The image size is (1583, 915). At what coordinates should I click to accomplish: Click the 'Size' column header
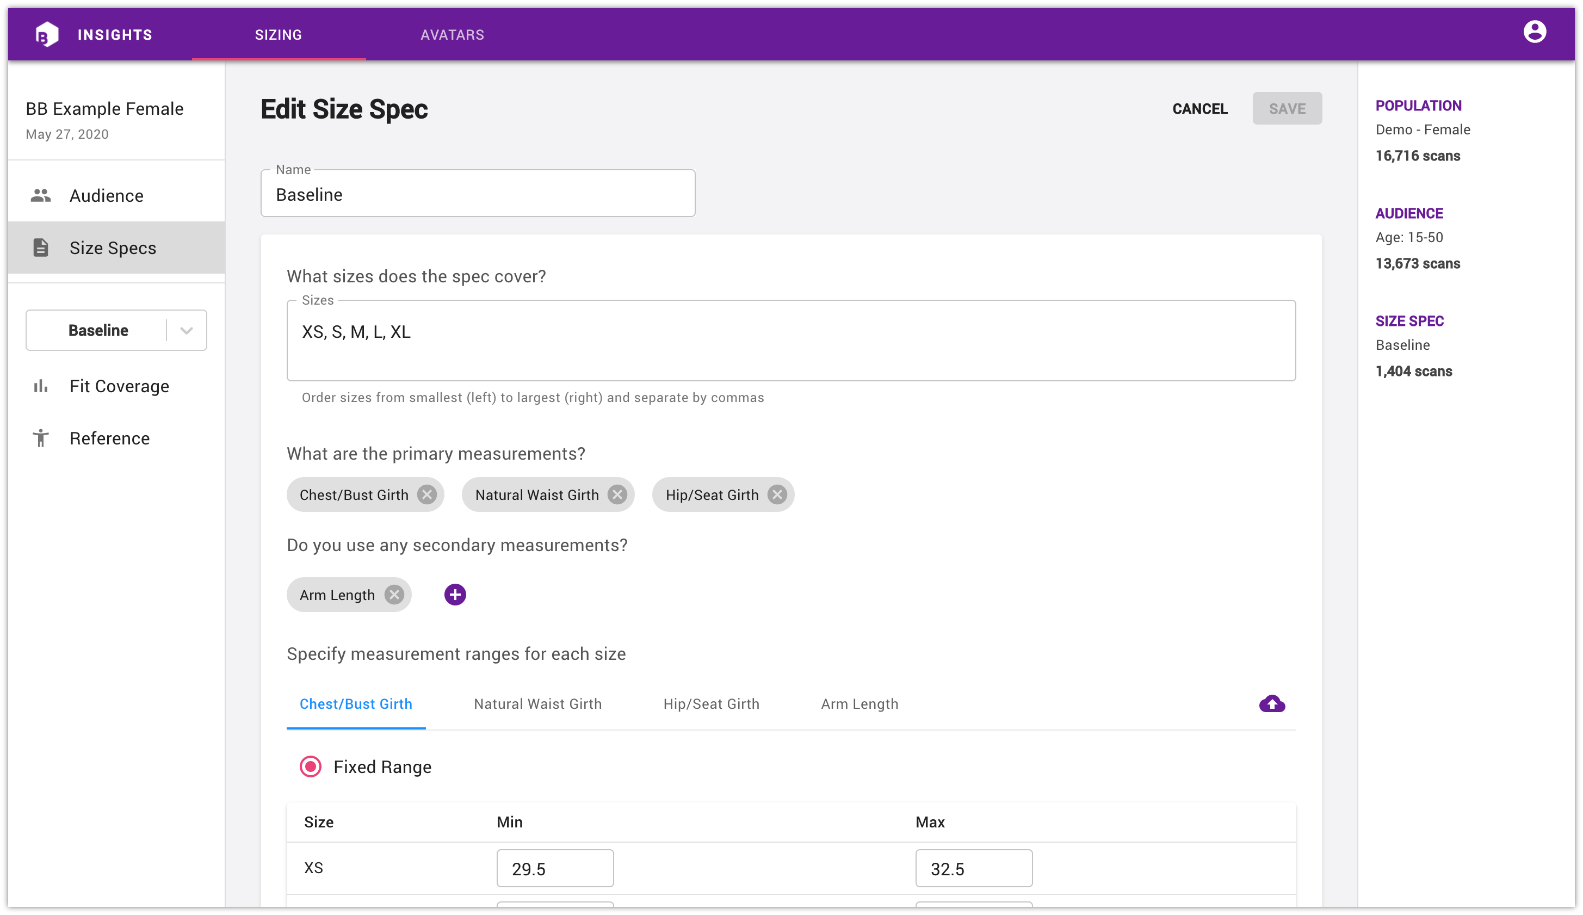pos(318,822)
